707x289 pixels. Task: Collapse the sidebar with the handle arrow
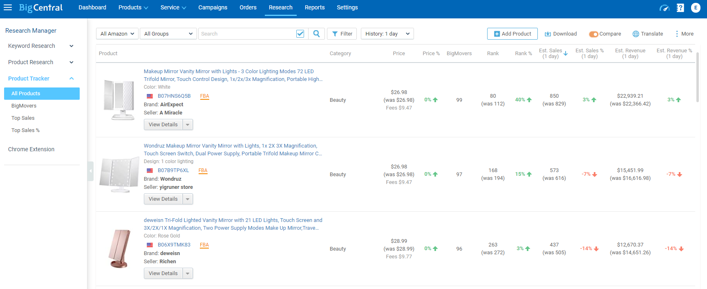90,171
